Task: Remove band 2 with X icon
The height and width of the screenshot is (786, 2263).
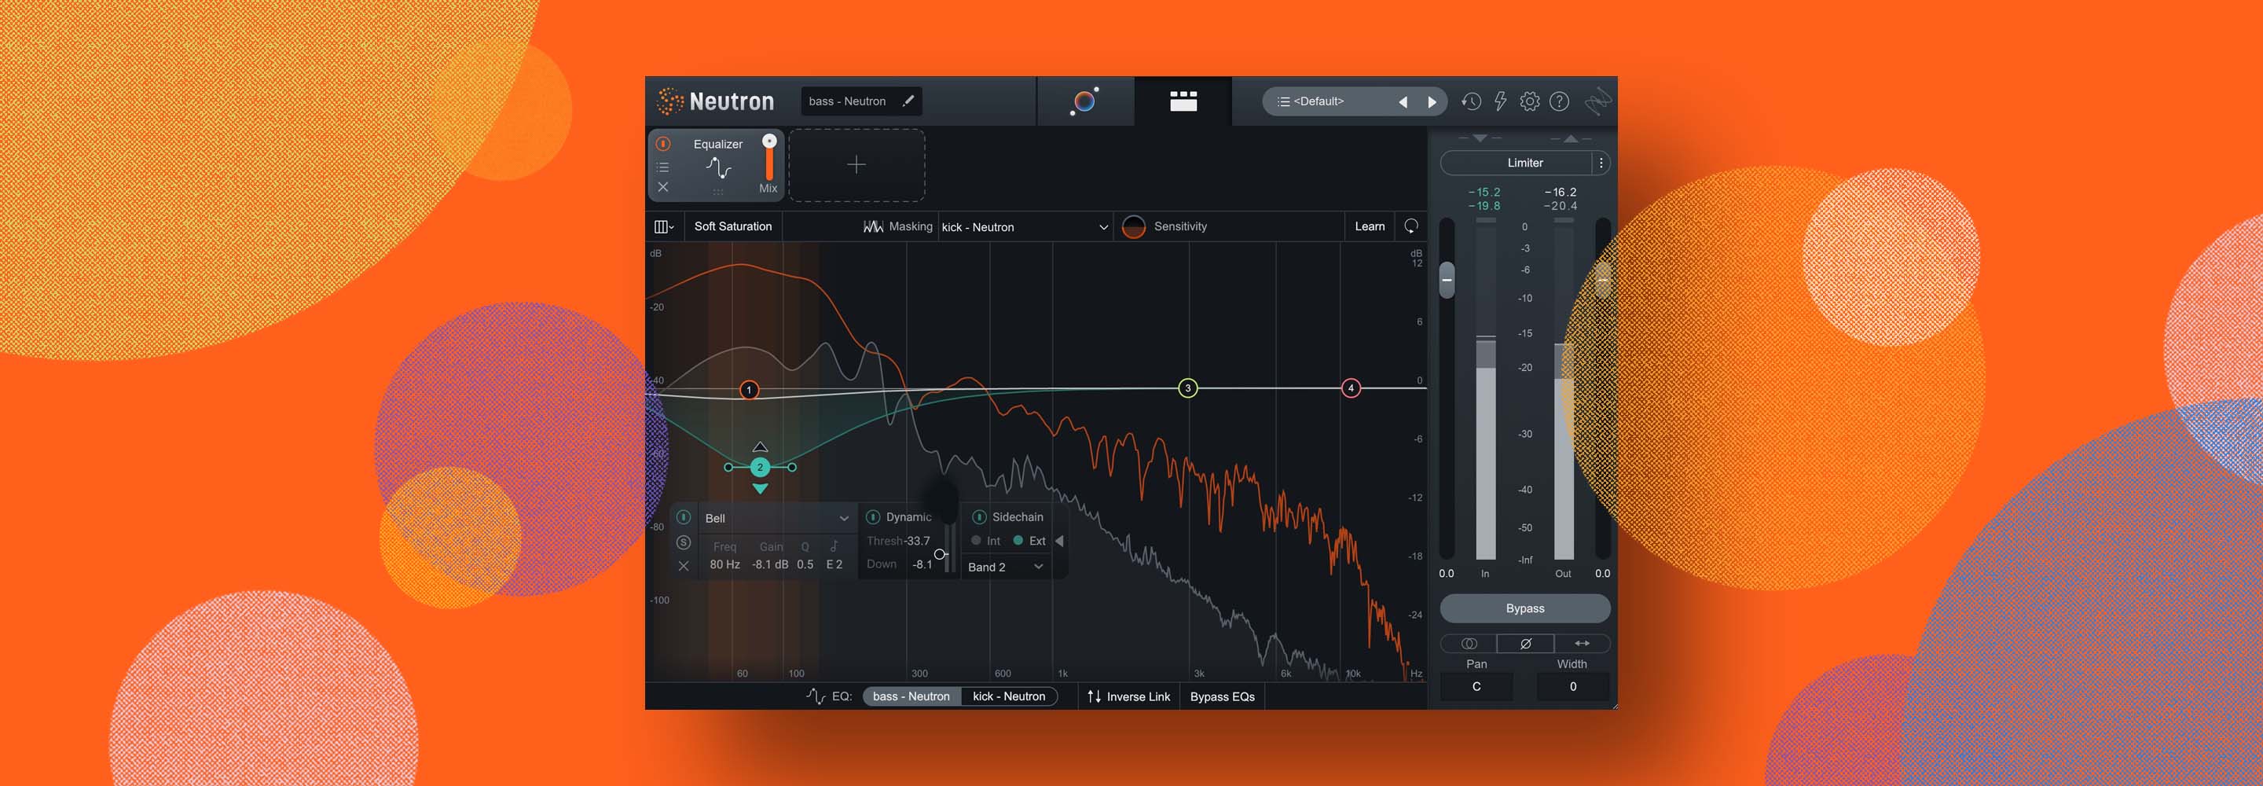Action: pyautogui.click(x=684, y=566)
